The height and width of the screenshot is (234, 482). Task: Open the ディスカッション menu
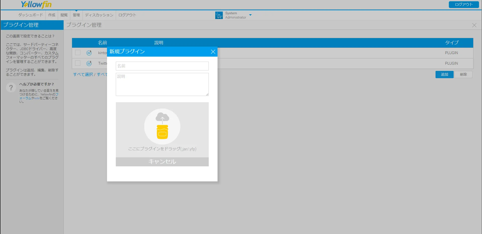tap(99, 15)
